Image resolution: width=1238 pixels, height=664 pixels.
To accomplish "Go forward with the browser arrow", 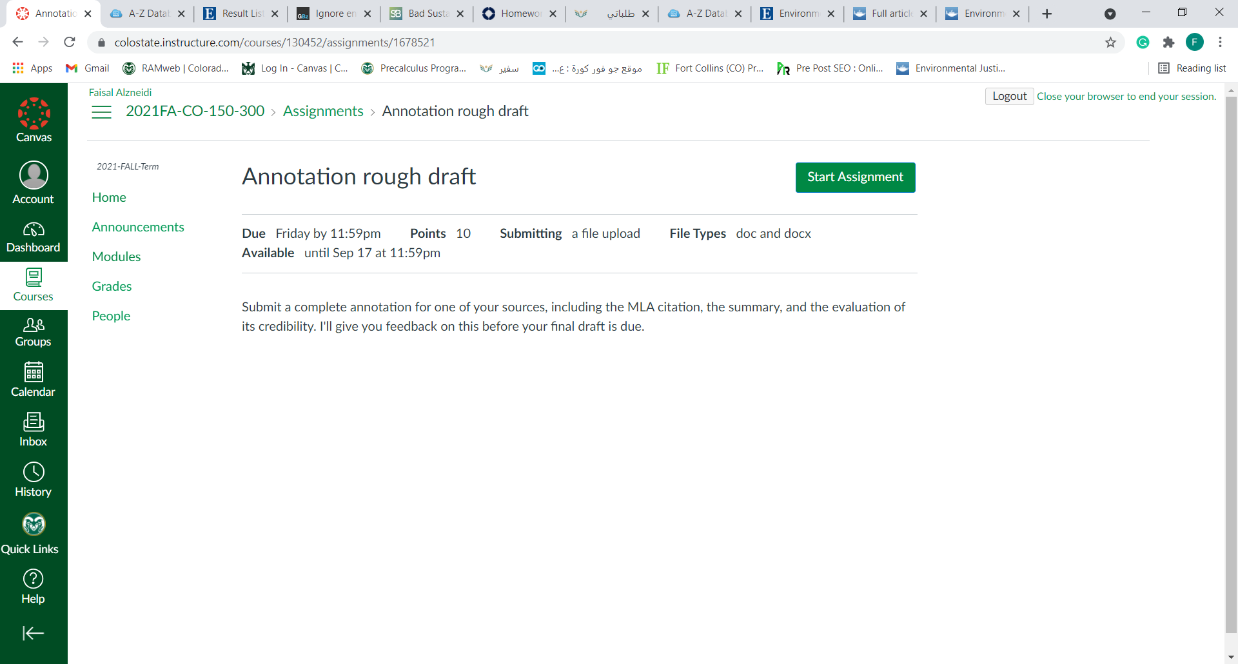I will [x=44, y=42].
